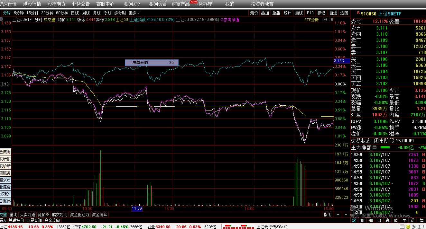The width and height of the screenshot is (426, 229).
Task: Click the 竞价 auction button
Action: click(x=254, y=13)
